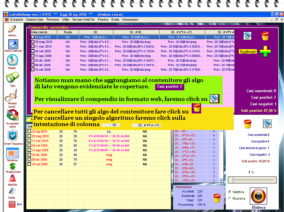Check 20 dic 2008 row in lower yellow table
The width and height of the screenshot is (284, 212).
[x=29, y=155]
